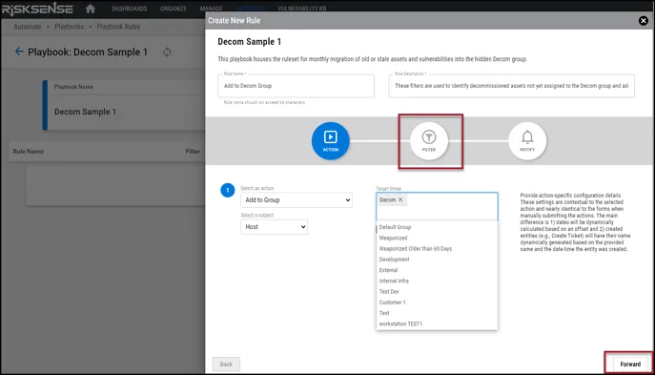The height and width of the screenshot is (375, 655).
Task: Edit the Rule Name field
Action: click(x=296, y=86)
